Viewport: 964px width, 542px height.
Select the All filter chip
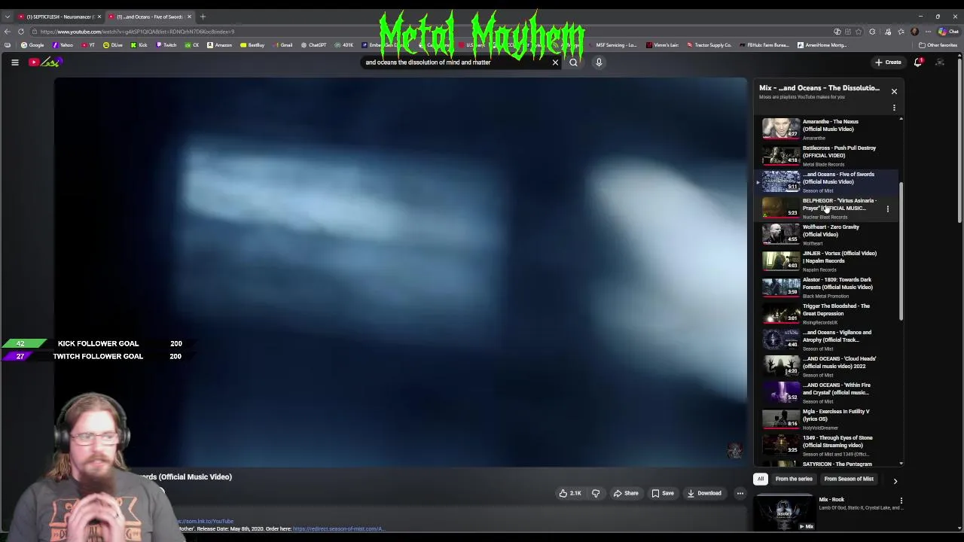761,480
